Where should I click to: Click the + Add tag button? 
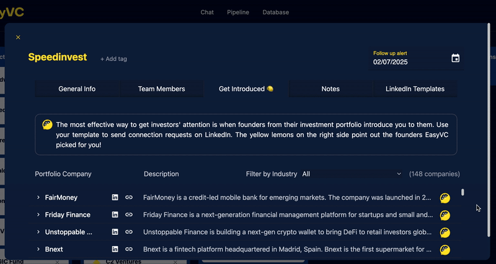click(x=113, y=59)
